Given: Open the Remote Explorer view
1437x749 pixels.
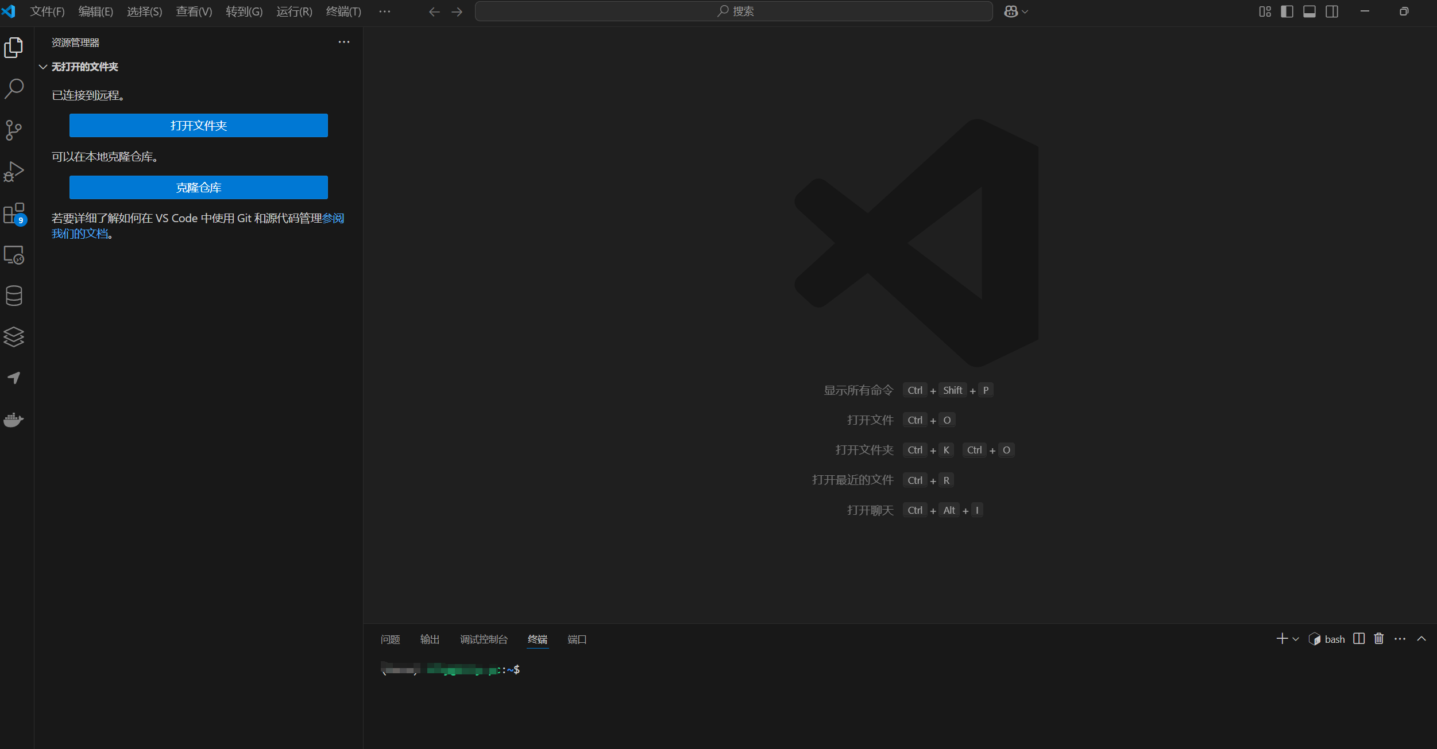Looking at the screenshot, I should click(x=14, y=255).
